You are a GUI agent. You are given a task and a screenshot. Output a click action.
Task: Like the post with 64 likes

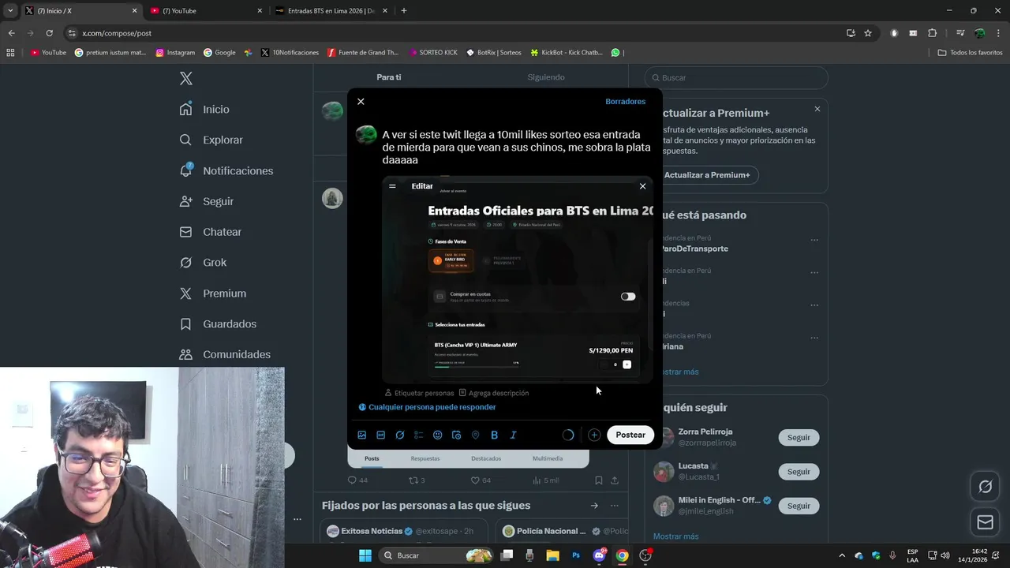[x=481, y=480]
